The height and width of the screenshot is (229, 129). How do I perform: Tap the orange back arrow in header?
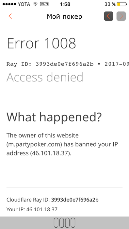point(10,16)
